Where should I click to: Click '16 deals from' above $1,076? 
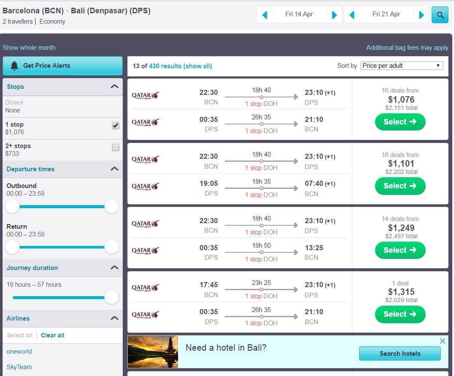coord(400,91)
